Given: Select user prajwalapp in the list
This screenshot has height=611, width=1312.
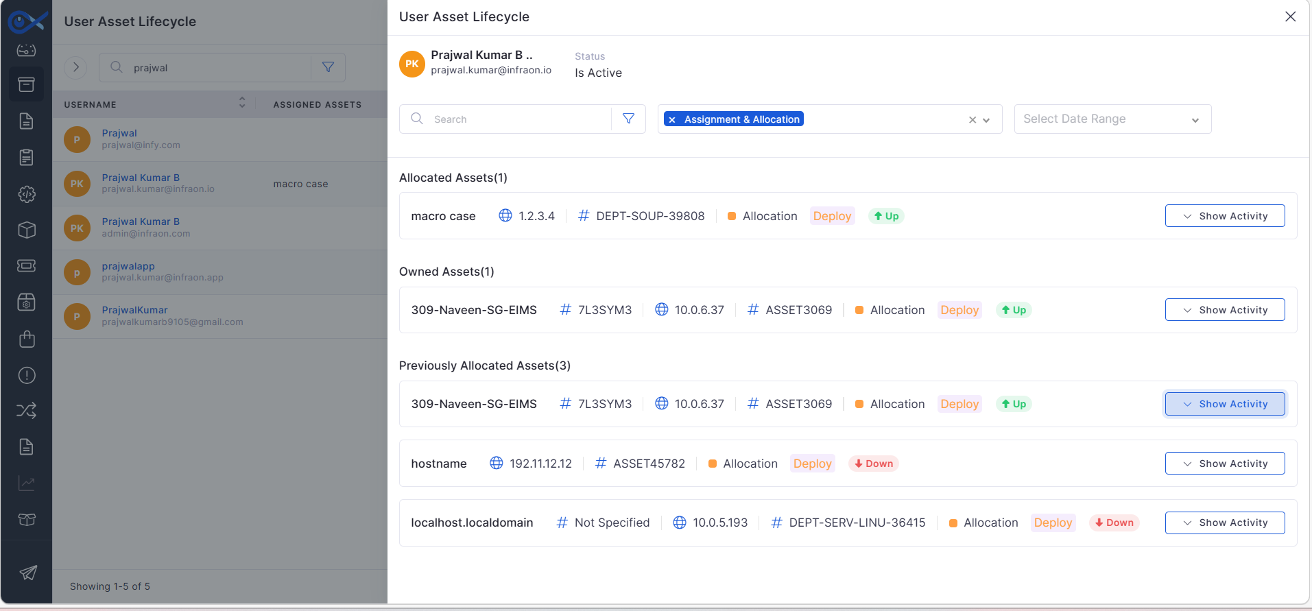Looking at the screenshot, I should click(128, 266).
